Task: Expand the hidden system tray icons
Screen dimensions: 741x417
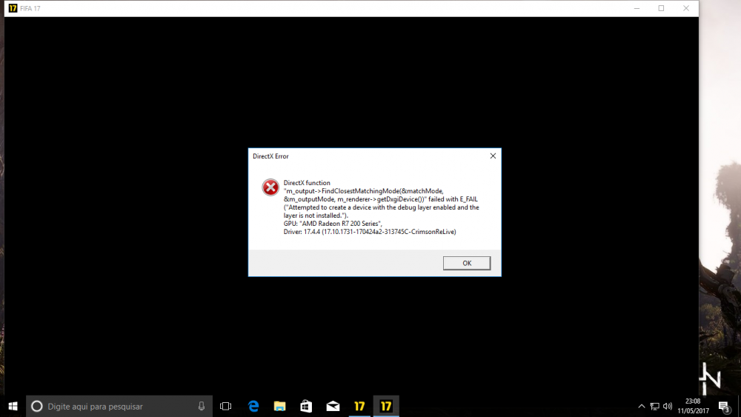Action: coord(642,406)
